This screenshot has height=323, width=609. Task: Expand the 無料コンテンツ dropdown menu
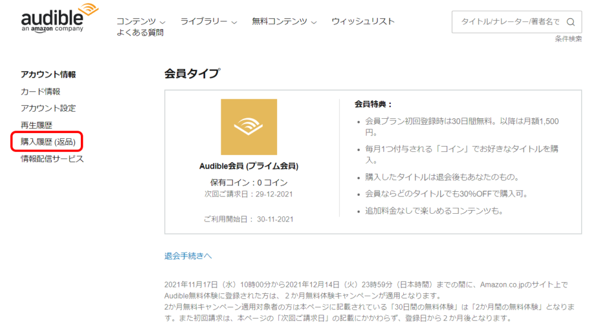(x=284, y=22)
